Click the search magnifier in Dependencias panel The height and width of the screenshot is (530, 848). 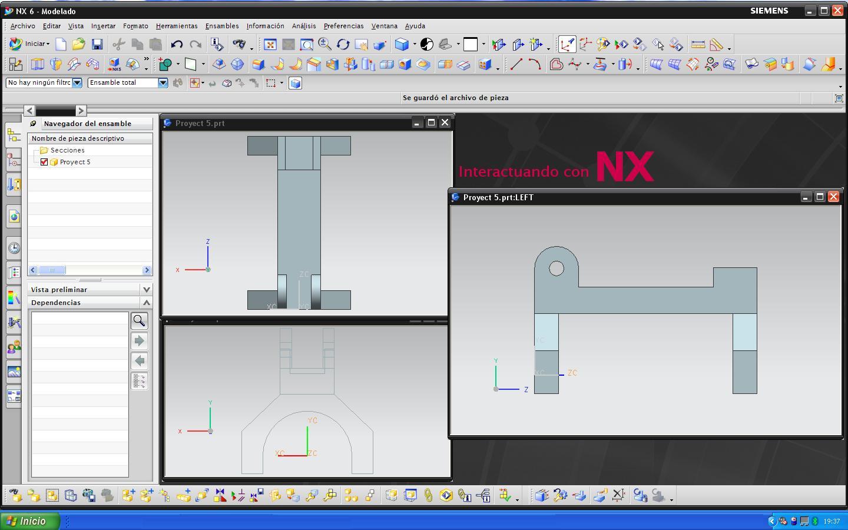(x=139, y=320)
